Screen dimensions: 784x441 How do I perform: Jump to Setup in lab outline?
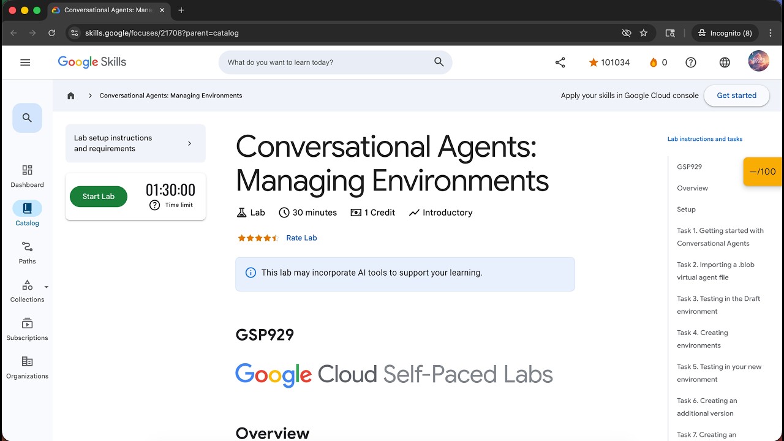pyautogui.click(x=686, y=209)
